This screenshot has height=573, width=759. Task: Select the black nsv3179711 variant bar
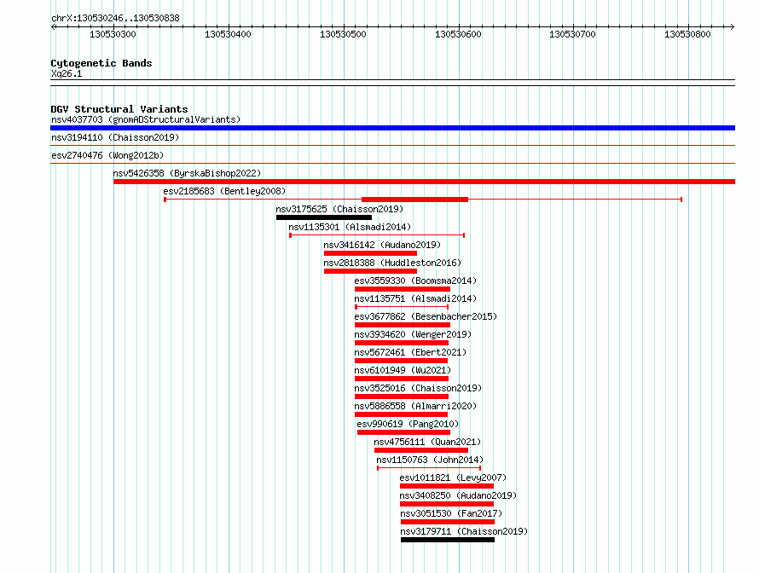448,540
